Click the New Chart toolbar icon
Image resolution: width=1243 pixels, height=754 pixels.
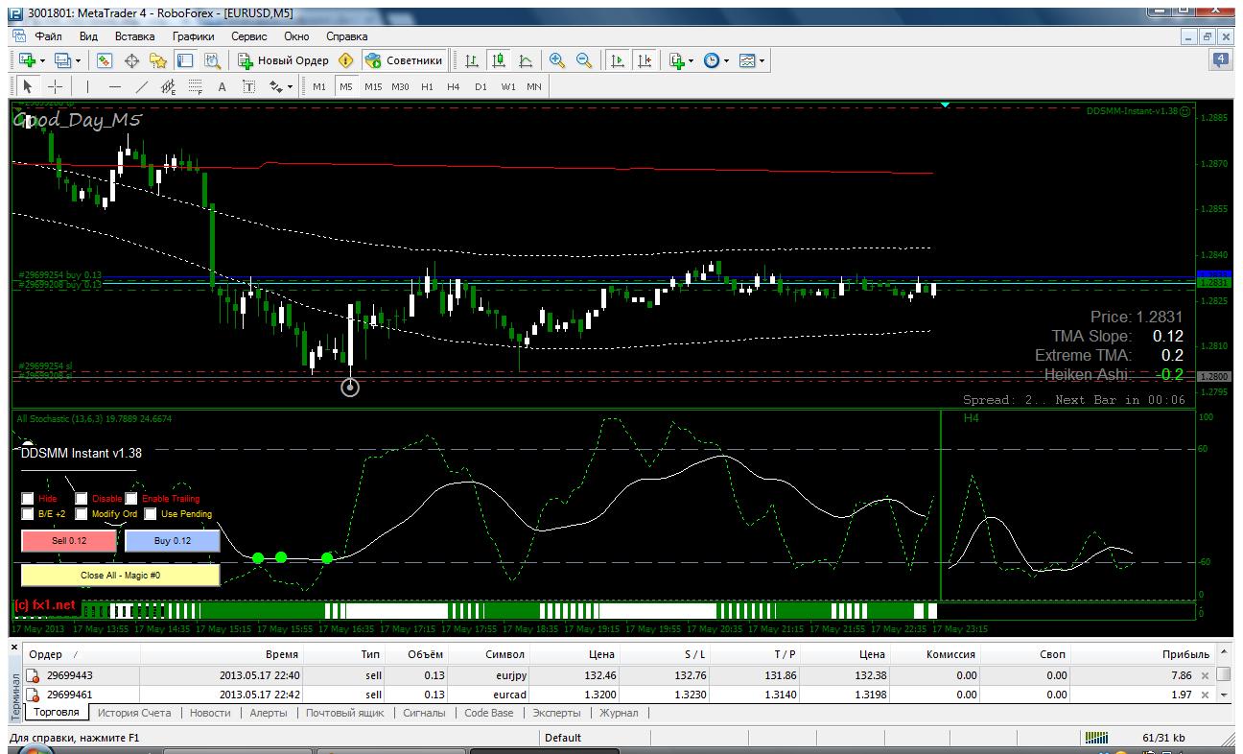pyautogui.click(x=27, y=60)
